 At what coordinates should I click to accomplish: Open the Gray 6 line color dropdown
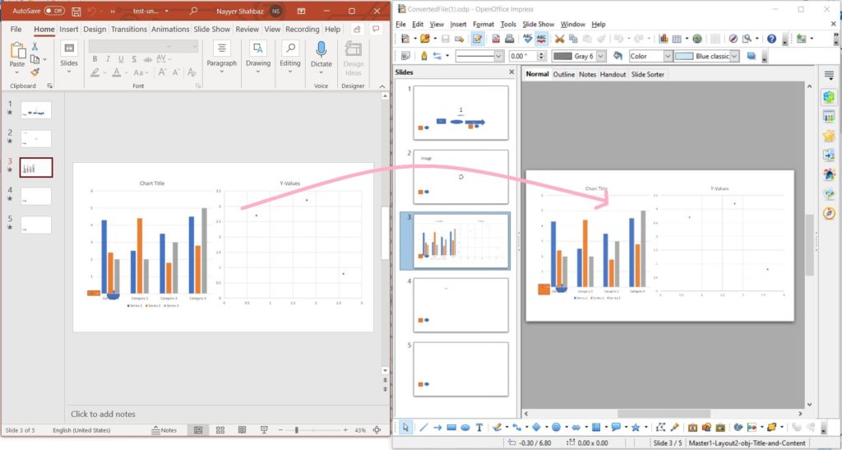point(600,56)
